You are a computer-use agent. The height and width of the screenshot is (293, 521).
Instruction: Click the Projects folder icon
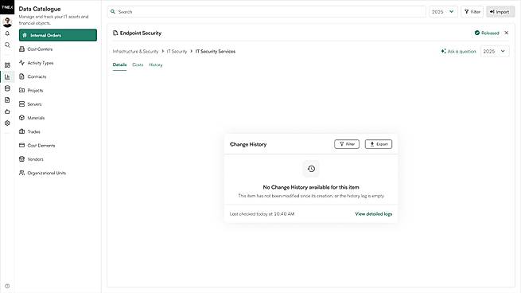22,90
